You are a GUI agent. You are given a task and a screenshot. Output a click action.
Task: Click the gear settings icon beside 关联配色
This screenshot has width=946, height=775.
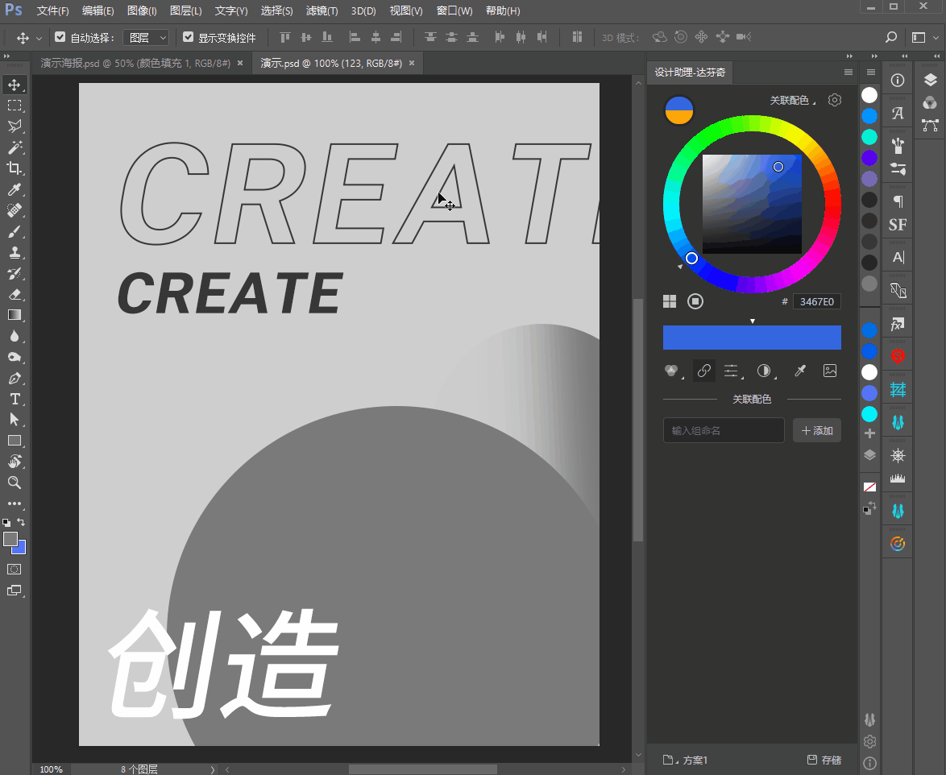[834, 100]
